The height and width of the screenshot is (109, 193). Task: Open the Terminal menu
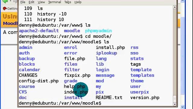pos(55,2)
